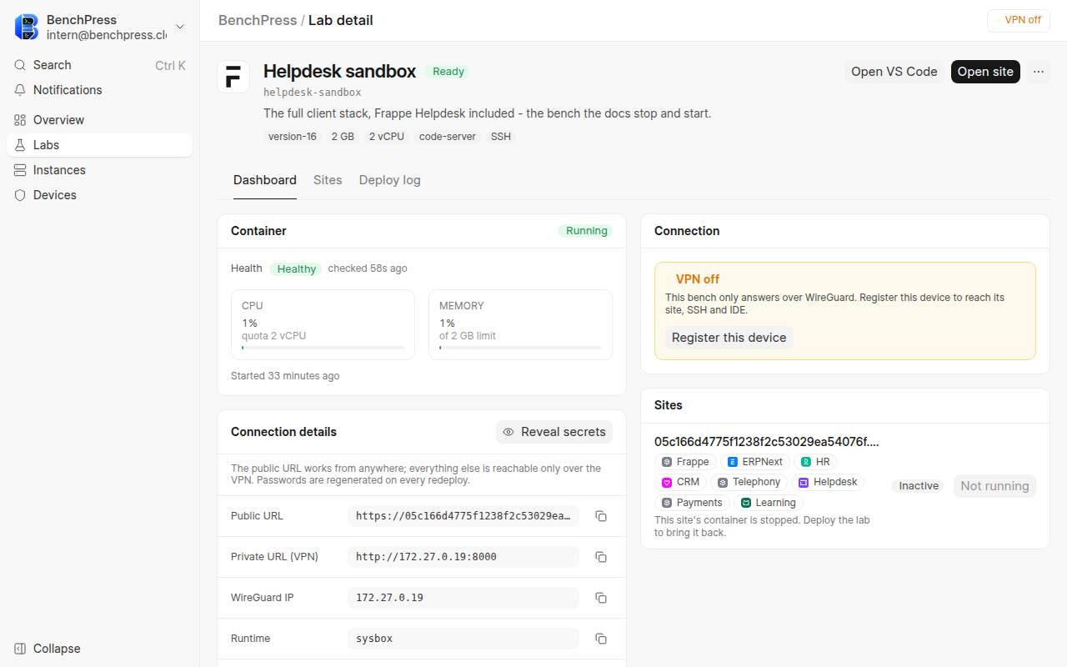The image size is (1067, 667).
Task: Click the Healthy status badge
Action: 296,269
